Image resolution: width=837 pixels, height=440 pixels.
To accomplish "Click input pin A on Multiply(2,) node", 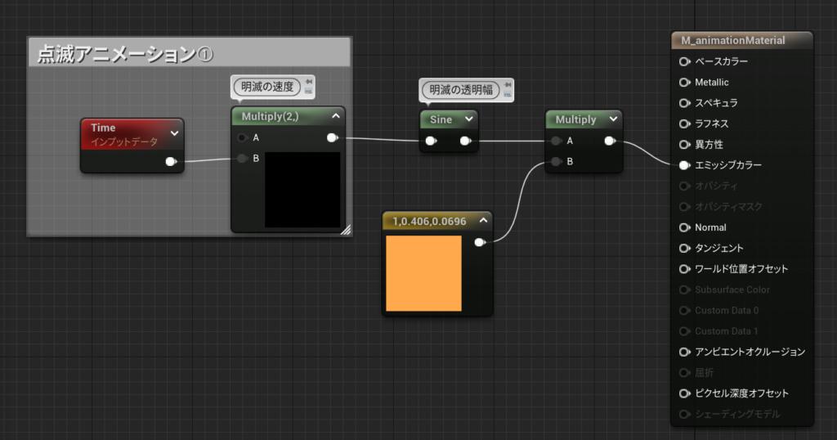I will (x=243, y=137).
